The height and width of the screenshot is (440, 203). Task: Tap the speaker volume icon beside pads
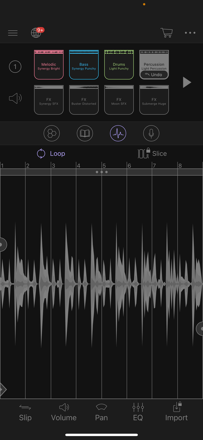pos(15,98)
